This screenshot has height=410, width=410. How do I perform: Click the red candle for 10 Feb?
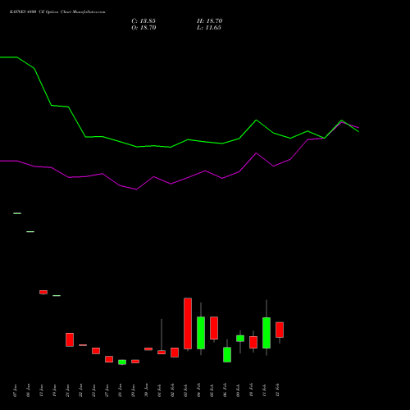(x=253, y=342)
